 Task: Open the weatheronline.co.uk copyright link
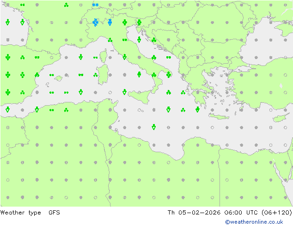pyautogui.click(x=254, y=222)
